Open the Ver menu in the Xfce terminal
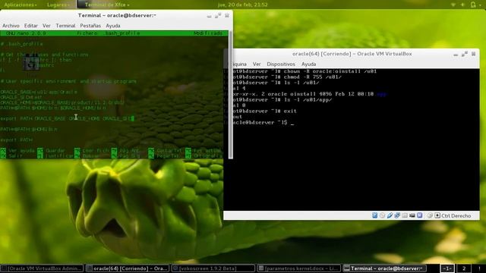 point(46,26)
